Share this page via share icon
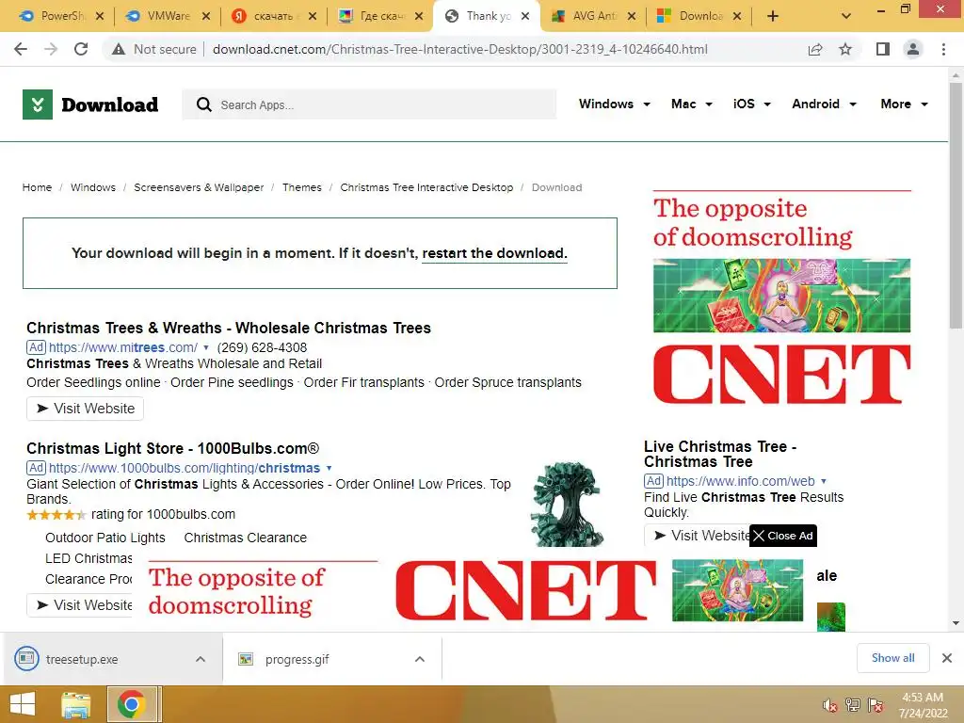The image size is (964, 723). (x=815, y=49)
